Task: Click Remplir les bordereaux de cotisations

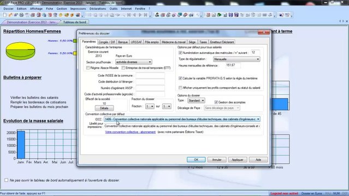Action: (38, 102)
